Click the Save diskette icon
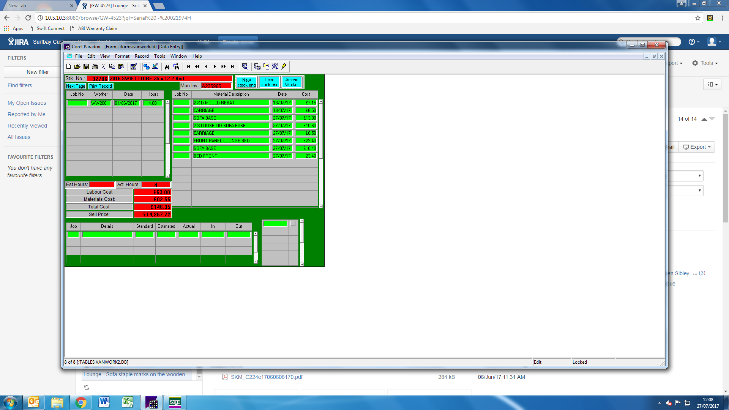Screen dimensions: 729x410 click(86, 66)
